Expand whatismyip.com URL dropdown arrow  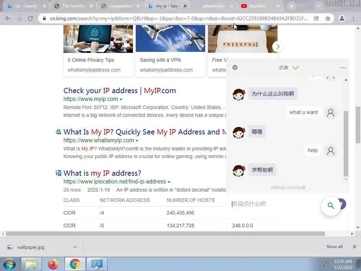(x=137, y=140)
